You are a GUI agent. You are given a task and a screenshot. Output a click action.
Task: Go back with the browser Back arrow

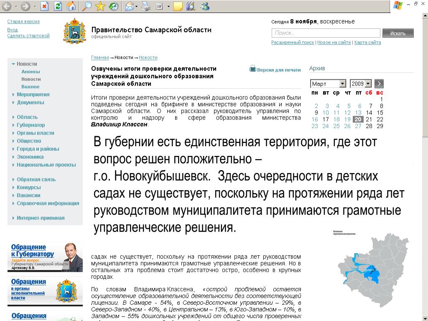7,6
